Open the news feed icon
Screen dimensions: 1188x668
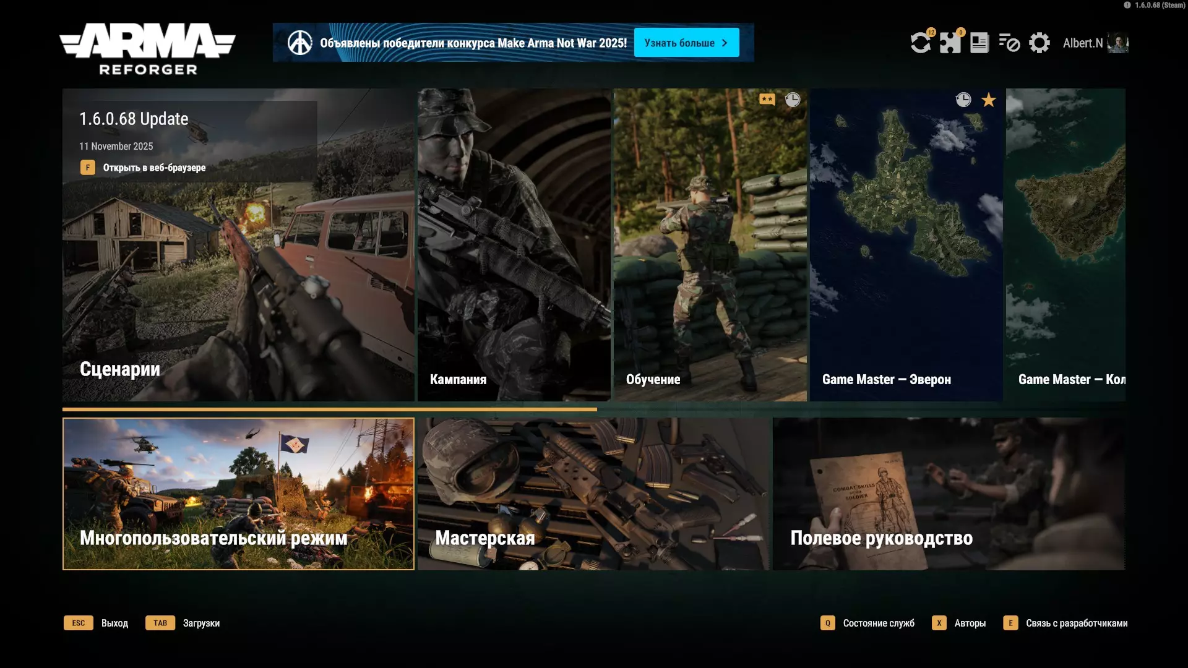(979, 43)
